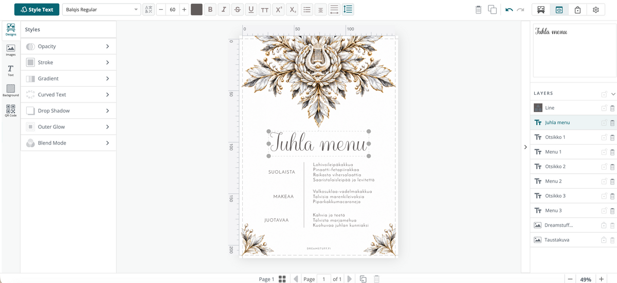617x283 pixels.
Task: Collapse the Layers panel chevron
Action: pyautogui.click(x=613, y=94)
